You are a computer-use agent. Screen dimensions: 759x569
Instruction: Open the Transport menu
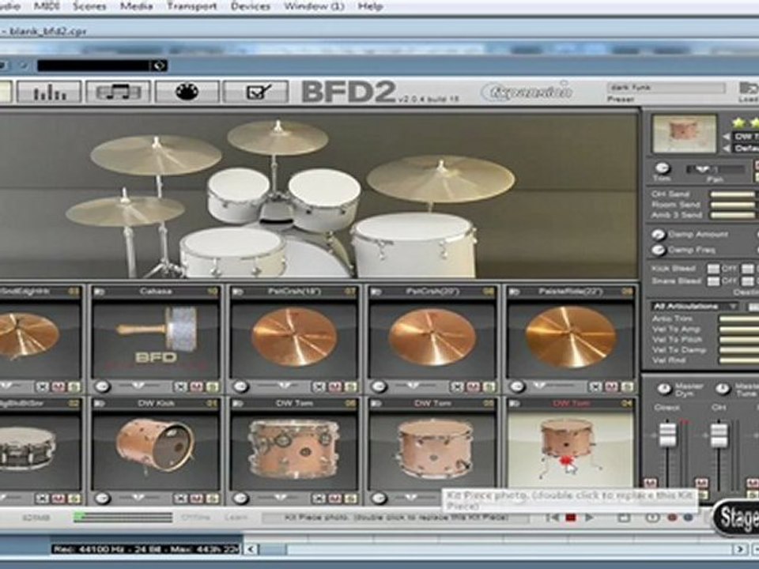point(192,6)
